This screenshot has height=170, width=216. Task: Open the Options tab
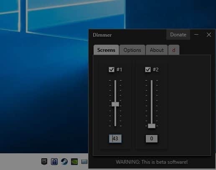[x=132, y=50]
